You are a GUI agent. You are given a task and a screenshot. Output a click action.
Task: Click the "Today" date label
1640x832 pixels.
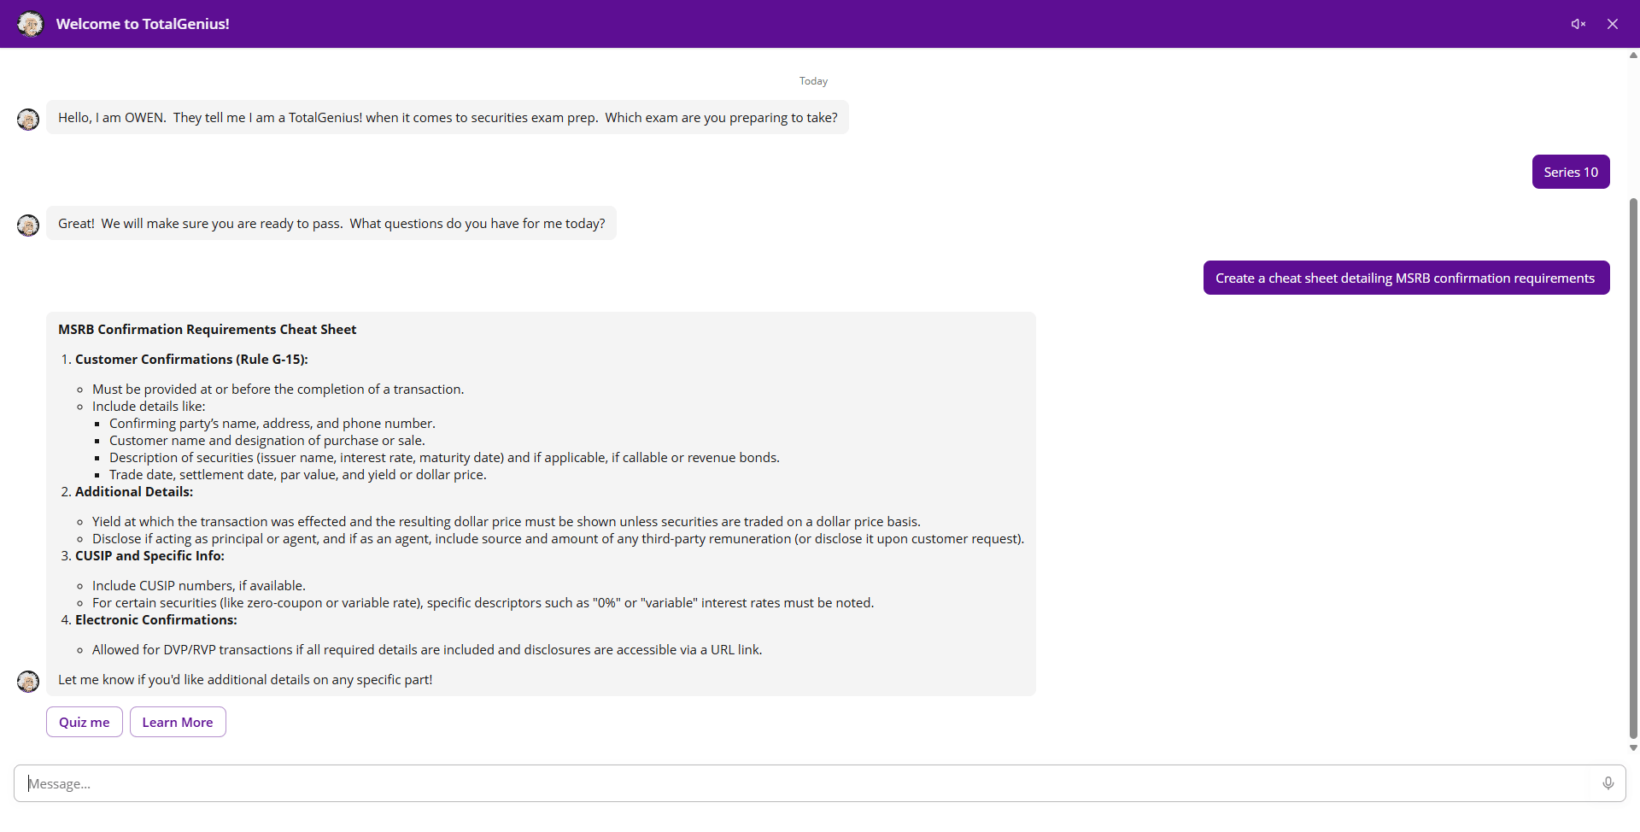pos(813,81)
